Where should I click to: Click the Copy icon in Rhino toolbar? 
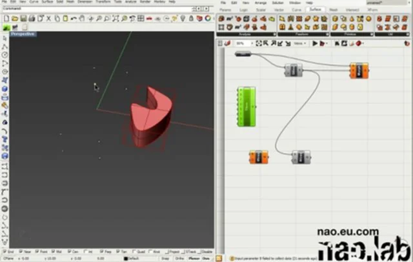point(57,19)
